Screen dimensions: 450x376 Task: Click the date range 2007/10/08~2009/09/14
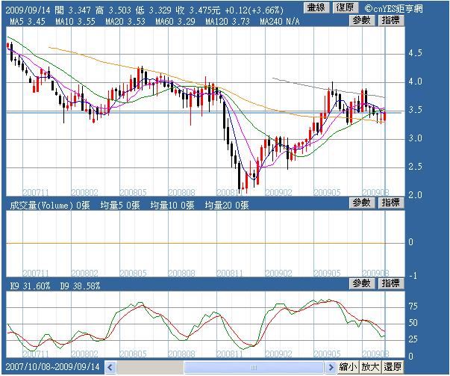click(52, 367)
